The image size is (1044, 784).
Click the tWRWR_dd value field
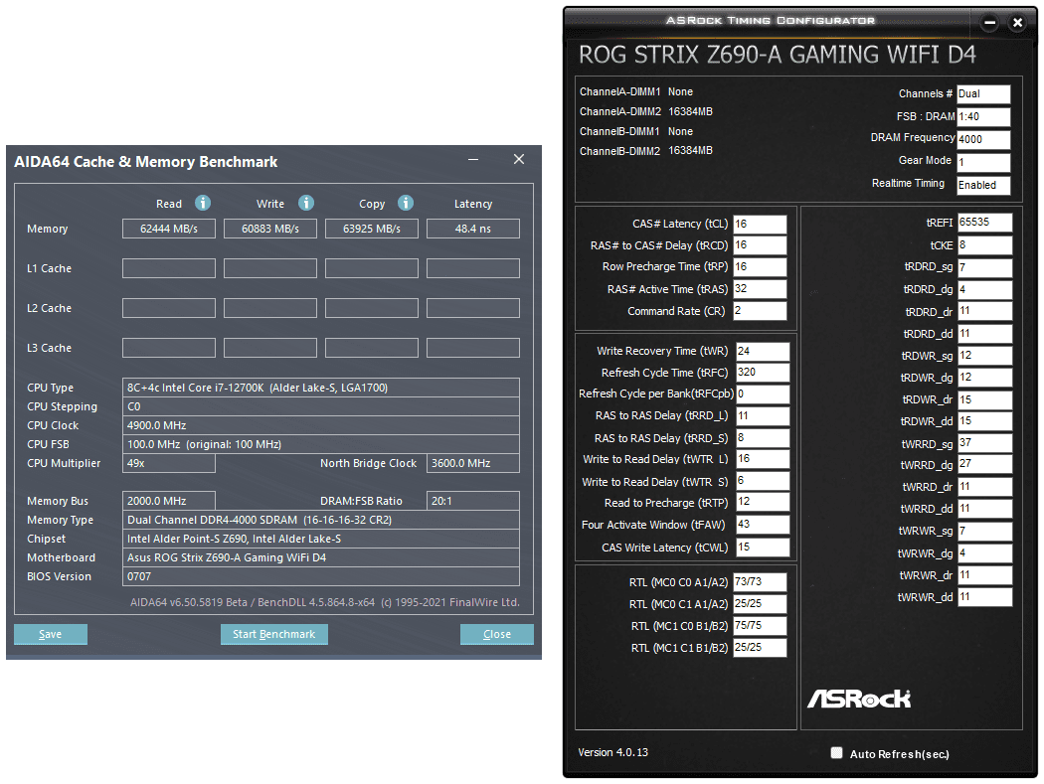click(x=985, y=597)
